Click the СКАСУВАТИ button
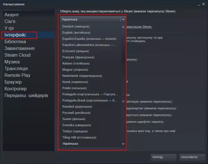Viewport: 208px width, 164px height. click(x=192, y=157)
